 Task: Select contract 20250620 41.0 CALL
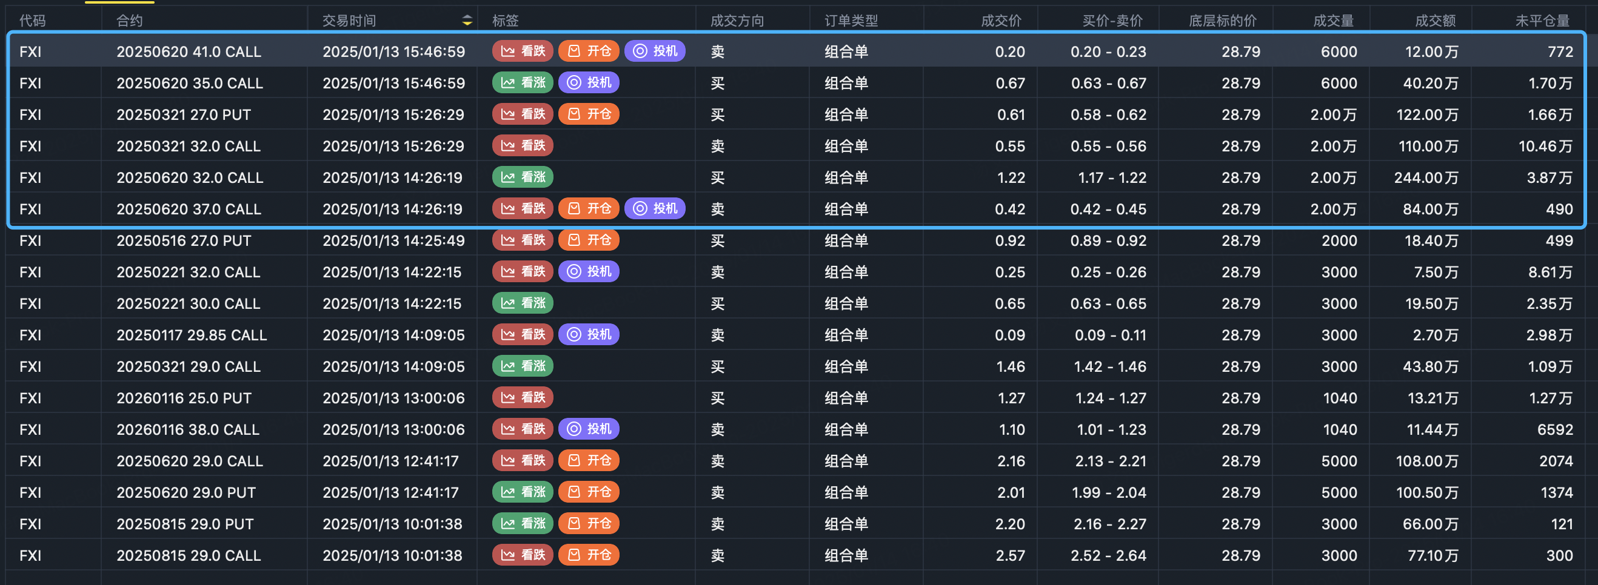189,51
